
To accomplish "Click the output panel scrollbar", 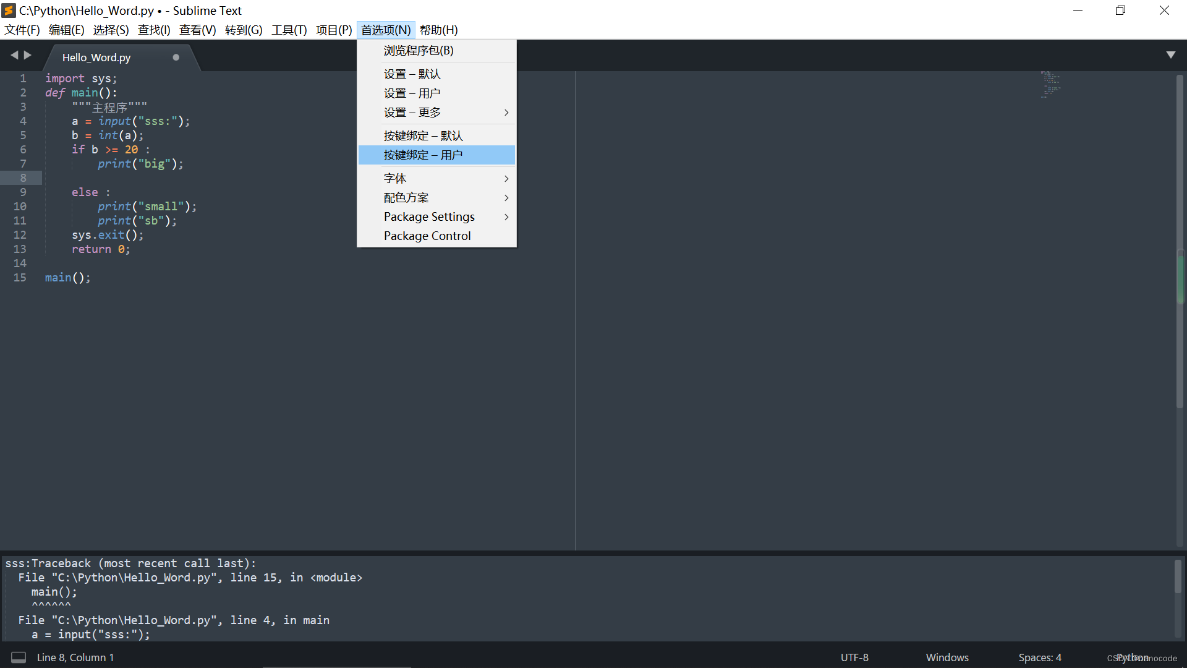I will [x=1178, y=576].
